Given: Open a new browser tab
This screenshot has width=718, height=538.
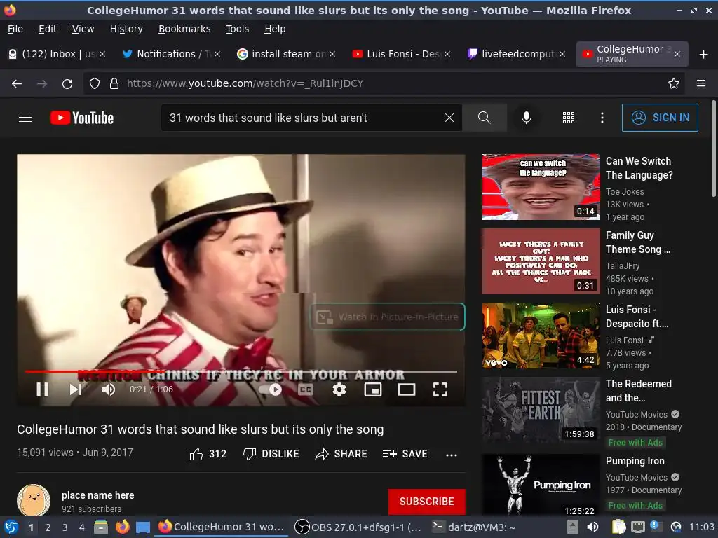Looking at the screenshot, I should [704, 55].
